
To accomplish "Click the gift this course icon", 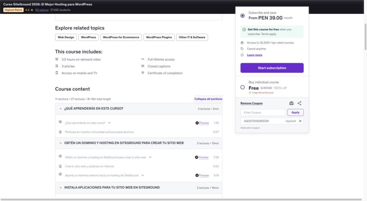I will coord(291,103).
